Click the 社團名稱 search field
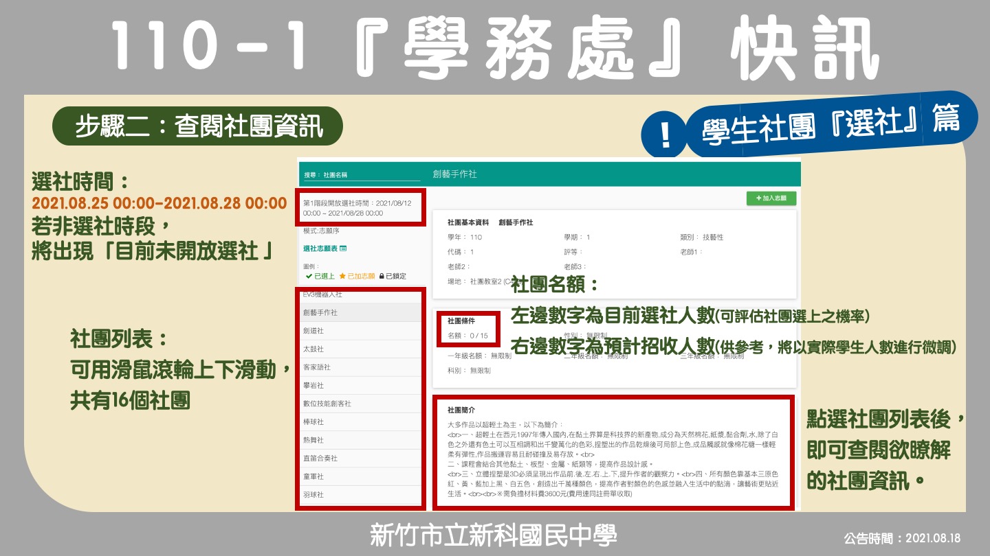The width and height of the screenshot is (990, 556). tap(362, 175)
